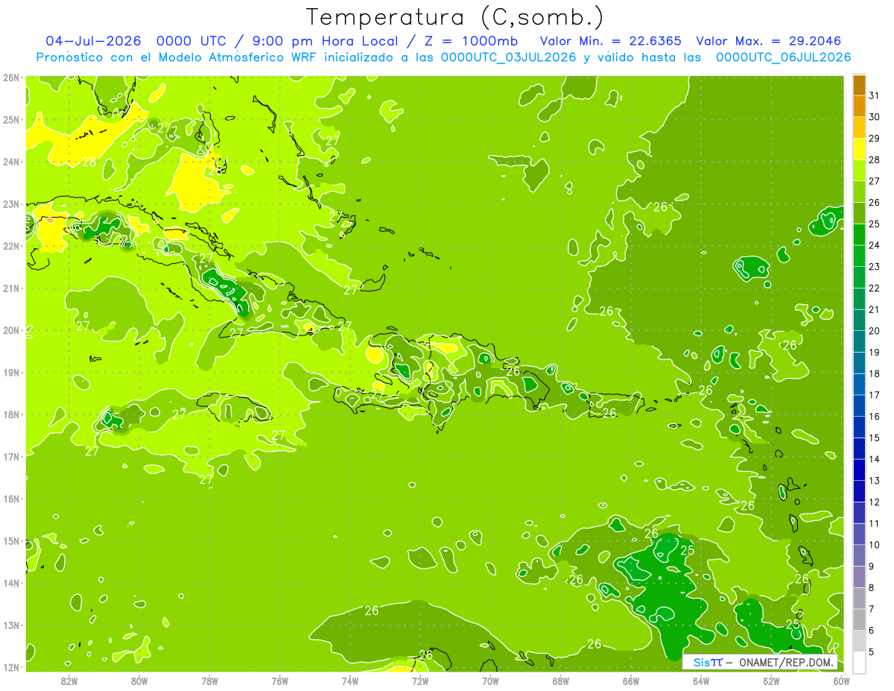Viewport: 894px width, 691px height.
Task: Click the '21N' latitude axis label
Action: pos(10,288)
